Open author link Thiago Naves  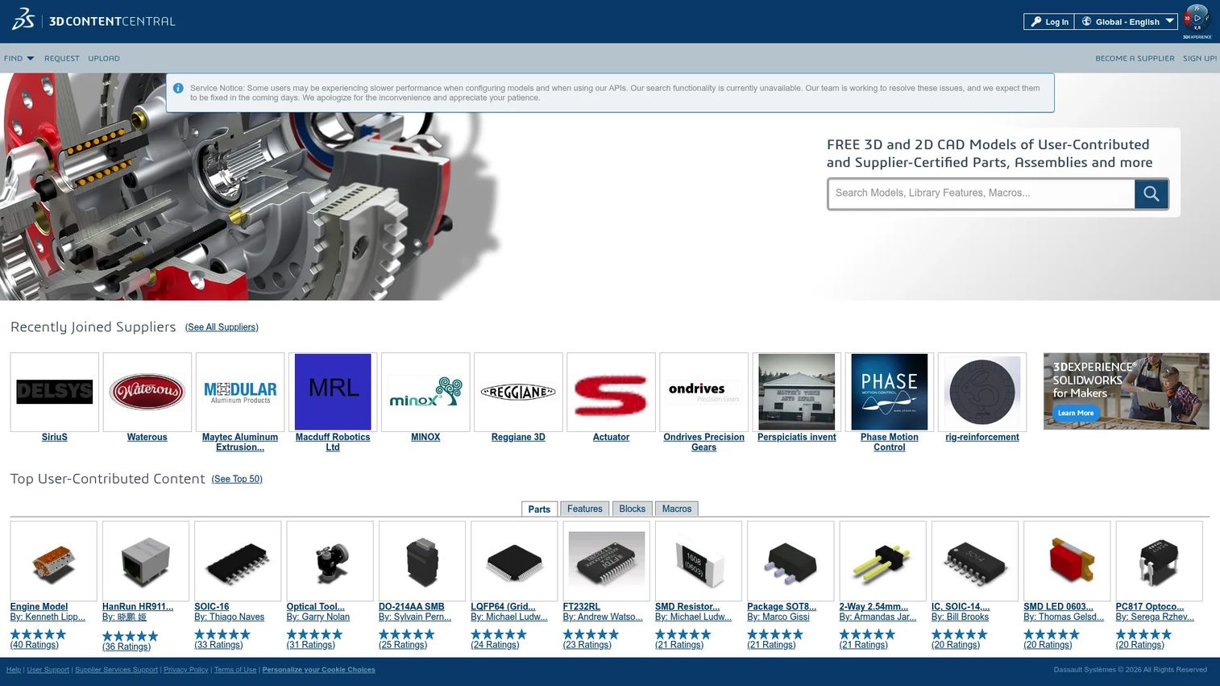230,617
